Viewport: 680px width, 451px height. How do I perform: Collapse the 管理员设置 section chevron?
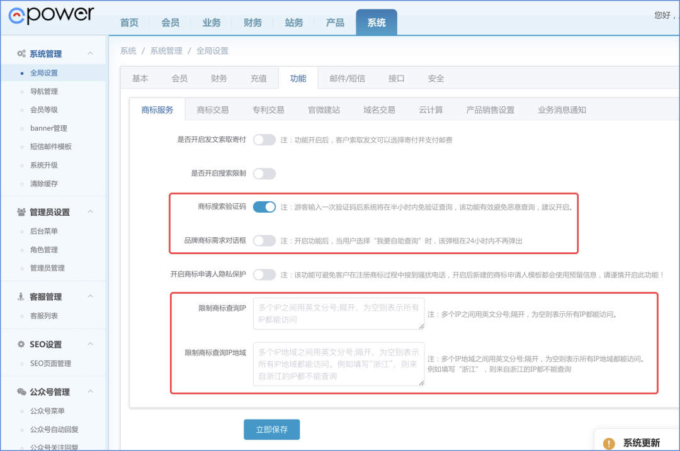point(91,212)
